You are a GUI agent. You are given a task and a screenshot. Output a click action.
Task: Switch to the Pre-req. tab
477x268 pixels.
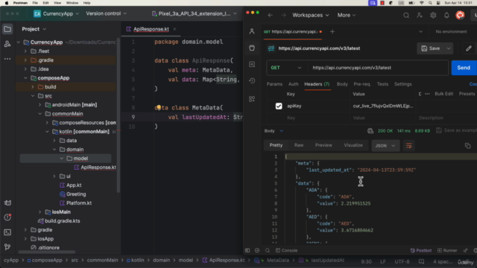click(x=362, y=84)
